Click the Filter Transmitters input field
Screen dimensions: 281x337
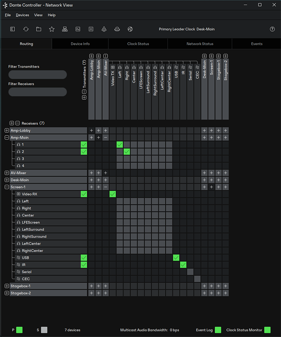(x=38, y=74)
